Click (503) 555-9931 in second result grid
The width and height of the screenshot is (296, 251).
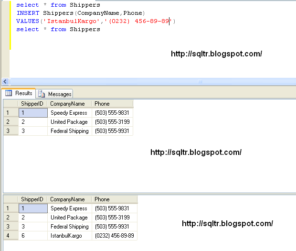pos(115,227)
